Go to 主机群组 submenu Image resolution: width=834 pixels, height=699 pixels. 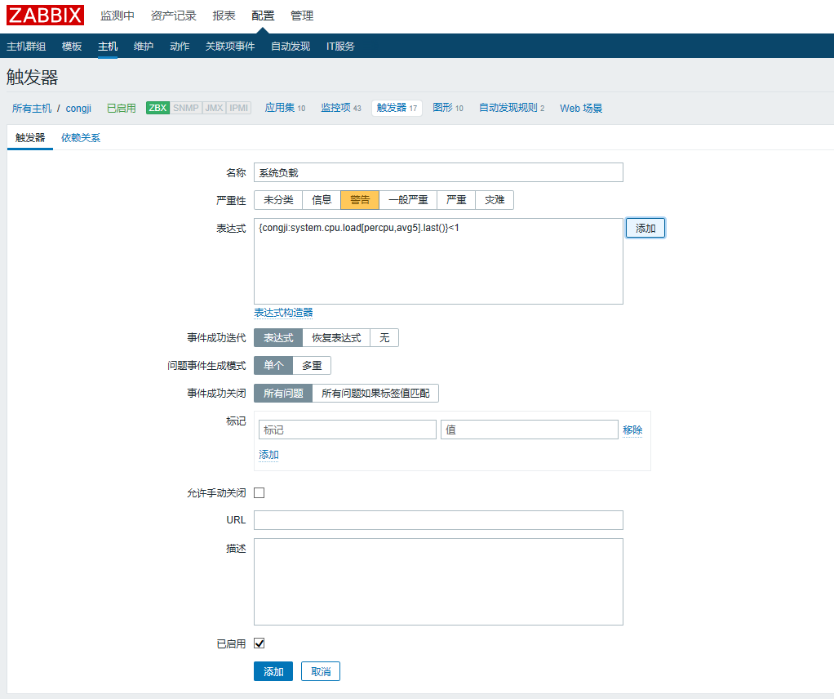click(26, 47)
